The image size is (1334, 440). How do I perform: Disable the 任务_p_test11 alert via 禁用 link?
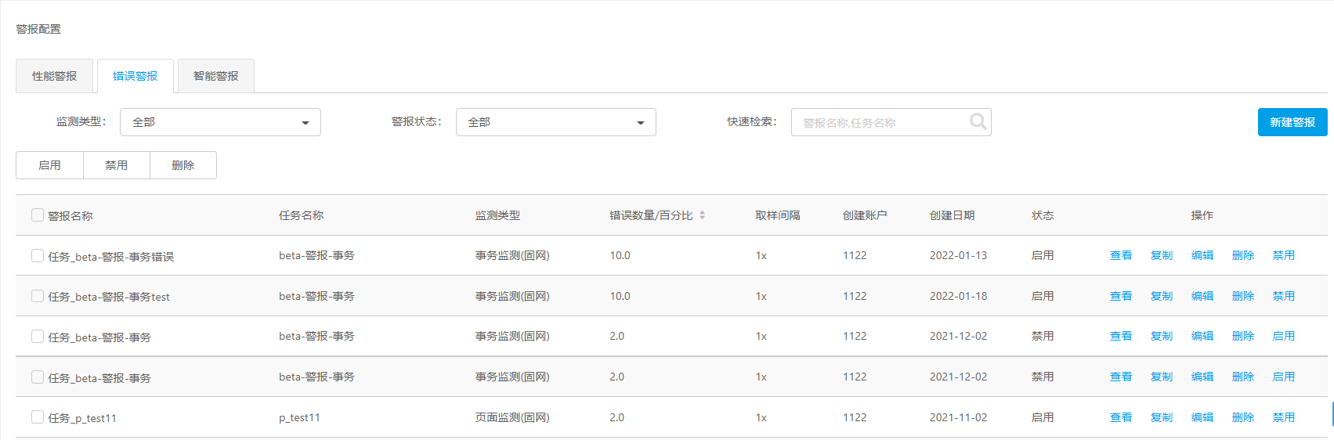(1284, 417)
